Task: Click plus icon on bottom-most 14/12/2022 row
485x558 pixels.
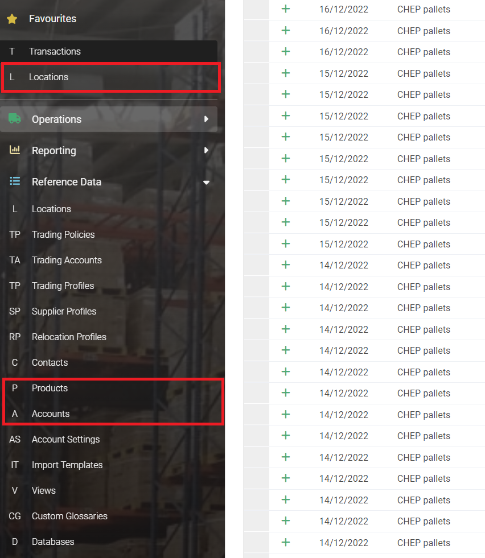Action: click(286, 542)
